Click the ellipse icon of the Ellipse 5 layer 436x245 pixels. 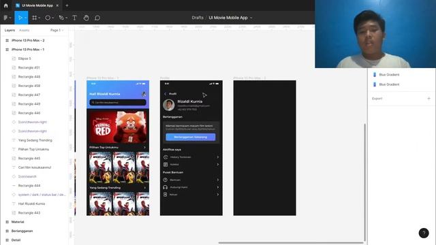(14, 59)
